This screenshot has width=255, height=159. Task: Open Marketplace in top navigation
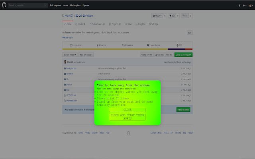pos(75,6)
